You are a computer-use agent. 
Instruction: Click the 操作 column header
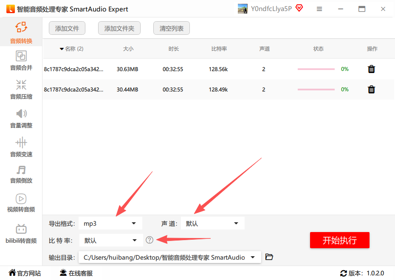372,48
